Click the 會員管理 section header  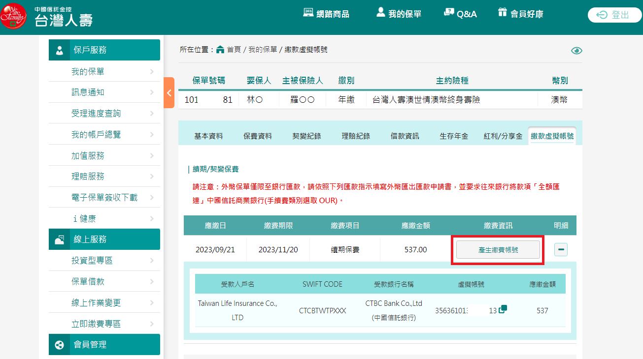[104, 344]
